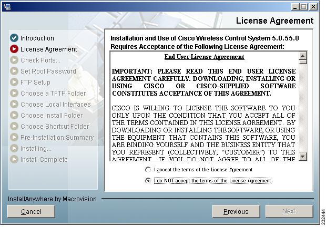This screenshot has height=227, width=326.
Task: Select I accept the terms radio button
Action: coord(148,170)
